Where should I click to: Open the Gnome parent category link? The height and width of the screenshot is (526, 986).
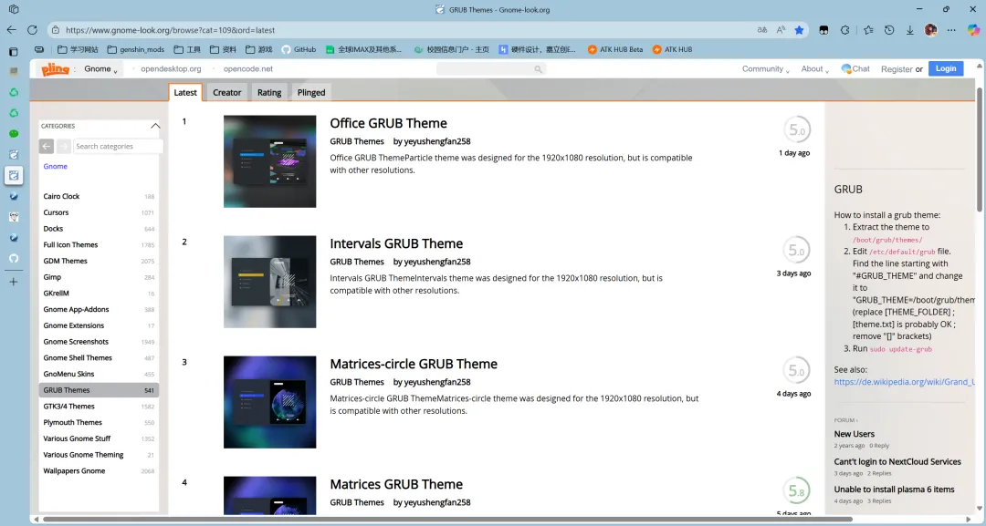click(x=56, y=166)
